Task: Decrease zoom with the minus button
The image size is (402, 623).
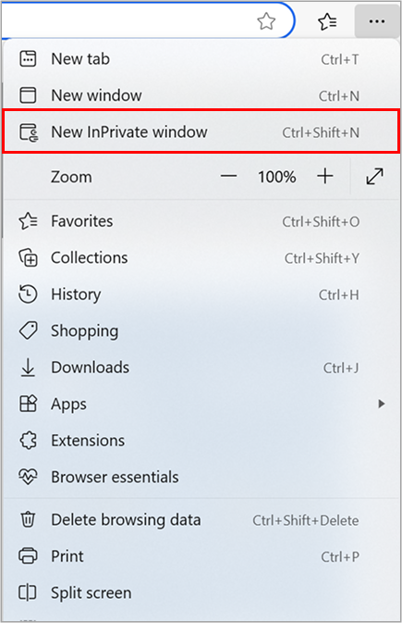Action: (x=228, y=176)
